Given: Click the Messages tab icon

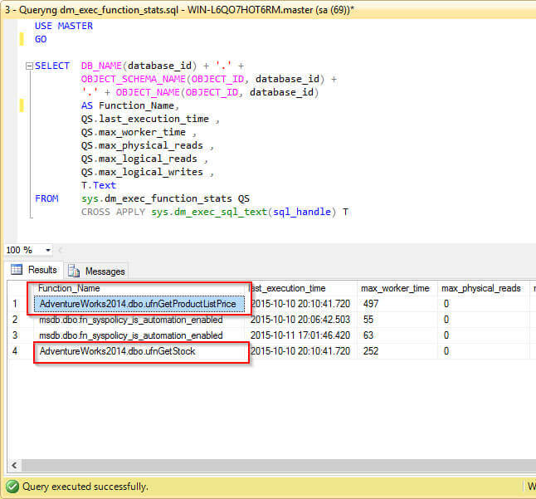Looking at the screenshot, I should tap(74, 271).
